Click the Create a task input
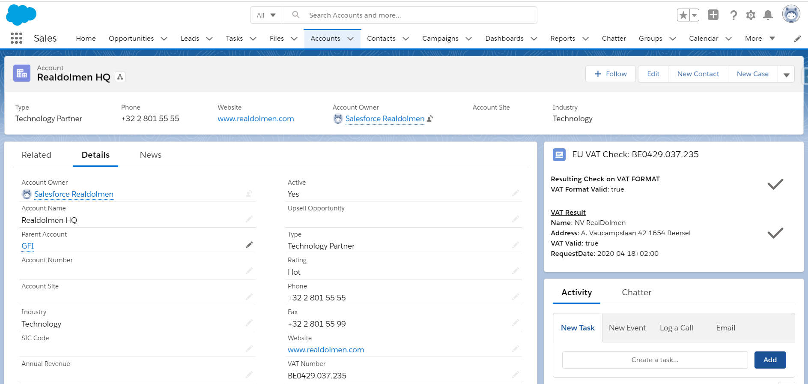 tap(655, 360)
